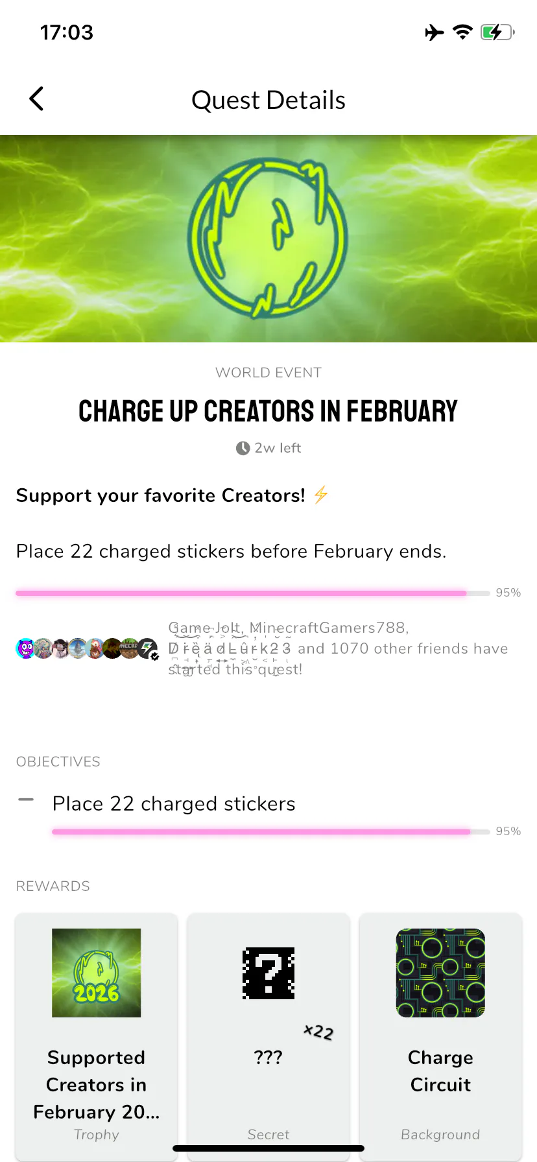537x1162 pixels.
Task: Select the Place 22 charged stickers objective
Action: pyautogui.click(x=174, y=804)
